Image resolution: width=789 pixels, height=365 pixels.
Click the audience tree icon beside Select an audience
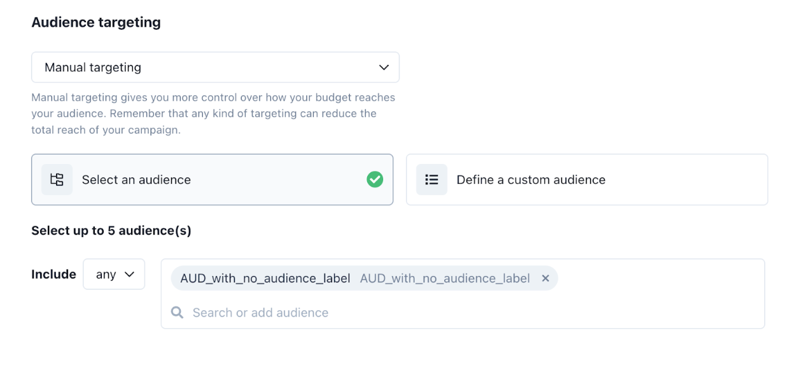[57, 179]
